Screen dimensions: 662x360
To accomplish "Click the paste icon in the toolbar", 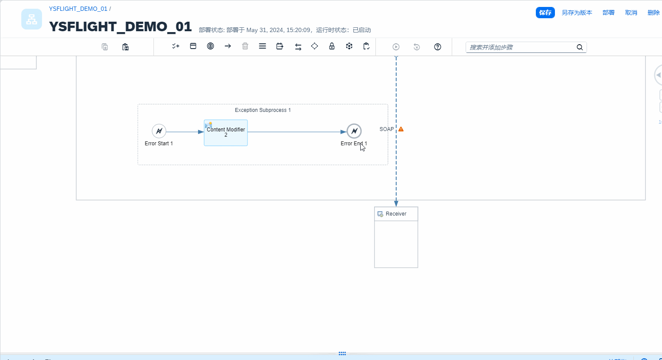I will click(125, 47).
